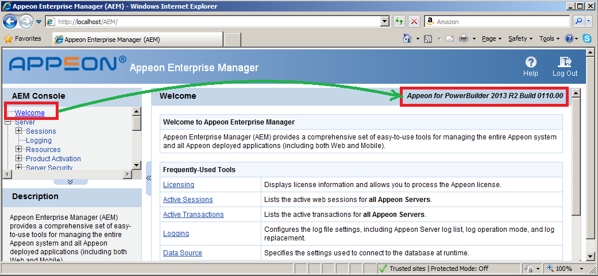
Task: Click the Frequently-Used Tools heading
Action: (199, 170)
